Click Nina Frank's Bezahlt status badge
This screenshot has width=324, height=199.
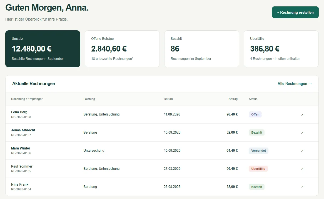pyautogui.click(x=257, y=187)
